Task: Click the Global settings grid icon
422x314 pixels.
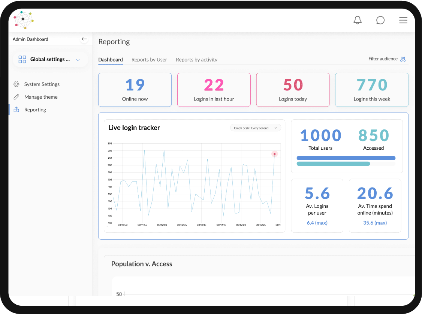Action: point(22,59)
